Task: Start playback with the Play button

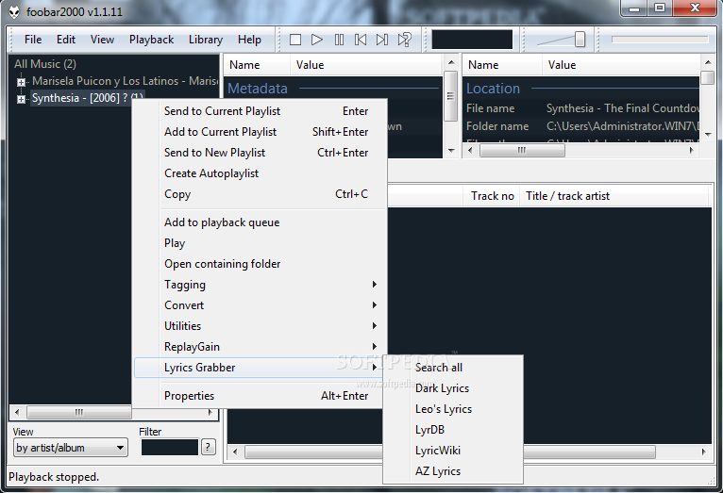Action: click(x=317, y=40)
